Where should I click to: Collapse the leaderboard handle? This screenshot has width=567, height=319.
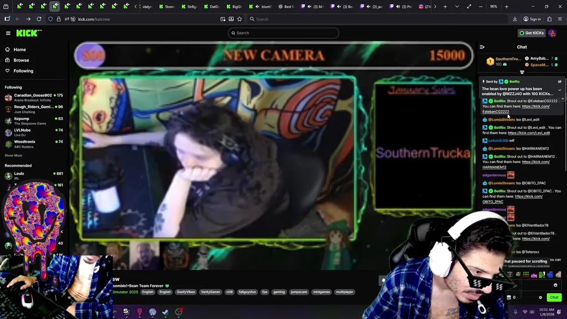click(522, 72)
